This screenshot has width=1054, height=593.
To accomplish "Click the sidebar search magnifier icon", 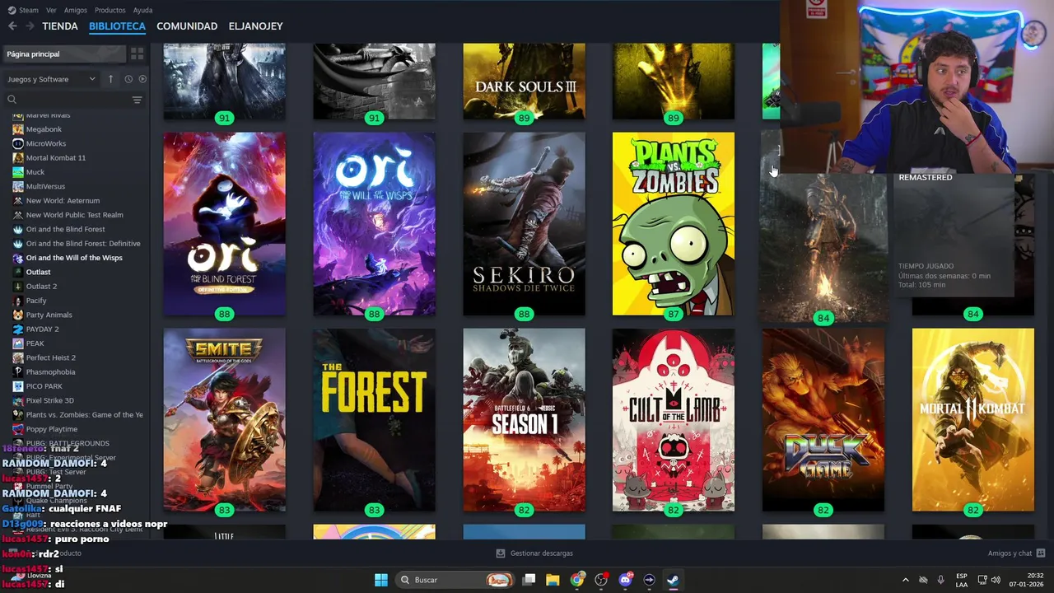I will pos(12,100).
